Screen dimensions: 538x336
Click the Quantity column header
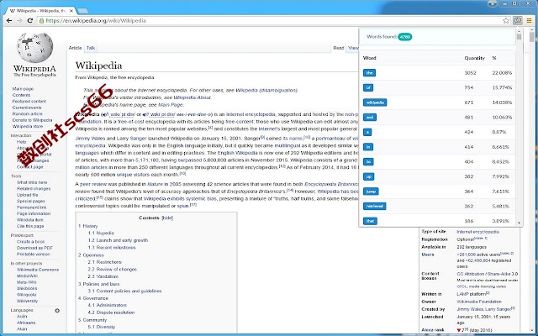pos(474,58)
